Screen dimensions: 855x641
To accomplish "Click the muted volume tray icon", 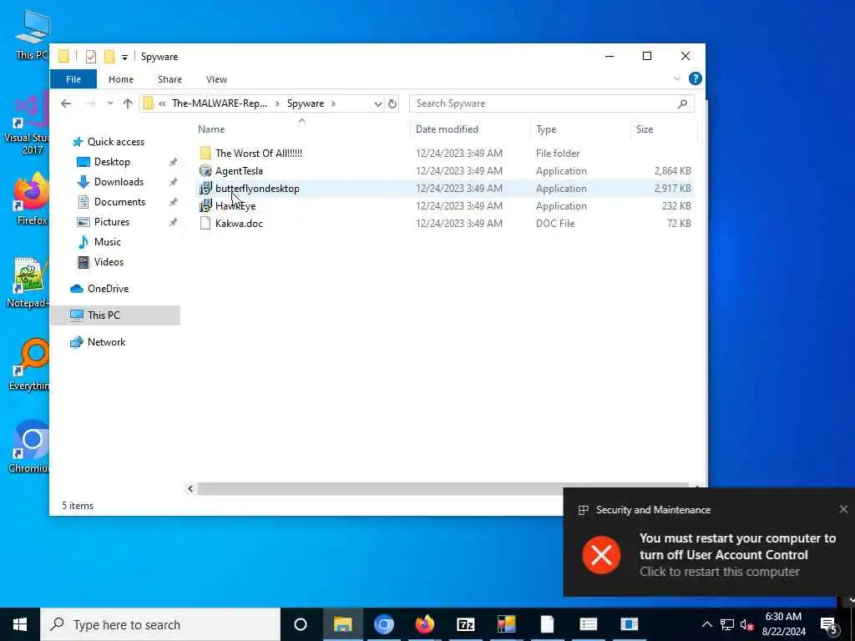I will (746, 624).
